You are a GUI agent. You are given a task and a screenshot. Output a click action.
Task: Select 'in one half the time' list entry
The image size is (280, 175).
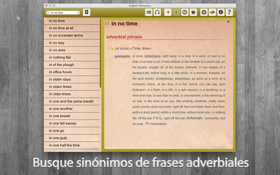[72, 145]
